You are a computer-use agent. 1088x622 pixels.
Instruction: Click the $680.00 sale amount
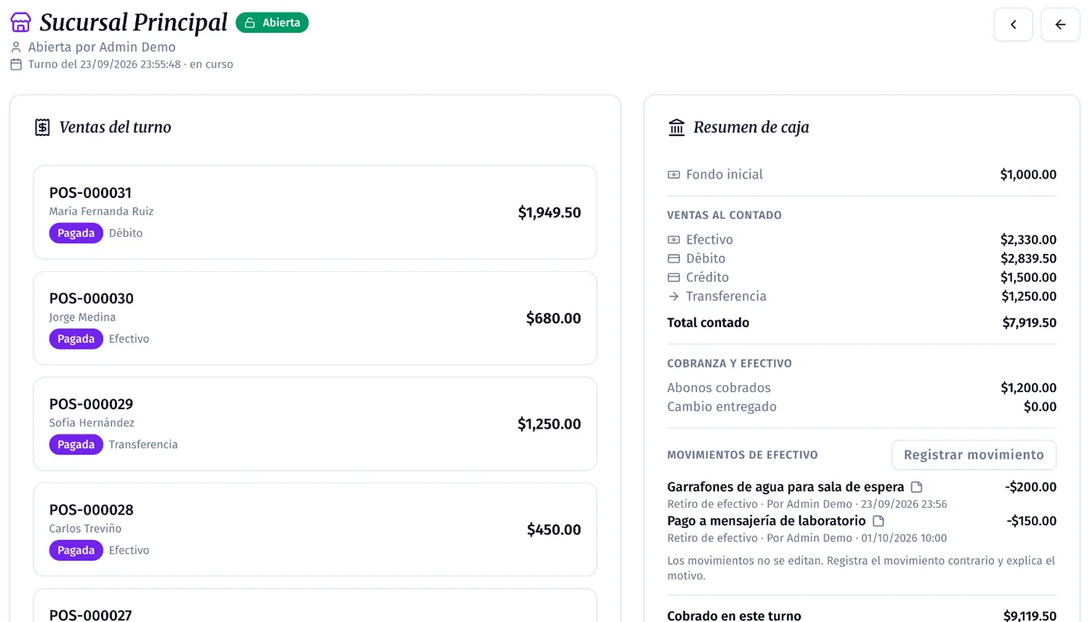click(553, 318)
